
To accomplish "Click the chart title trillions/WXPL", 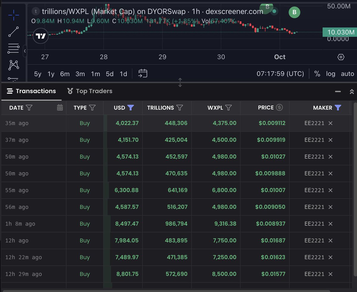I will pos(65,12).
